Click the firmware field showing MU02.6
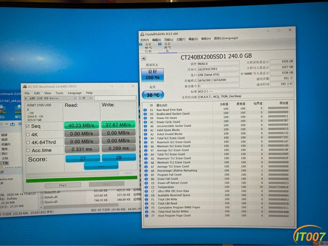The image size is (328, 246). click(219, 64)
